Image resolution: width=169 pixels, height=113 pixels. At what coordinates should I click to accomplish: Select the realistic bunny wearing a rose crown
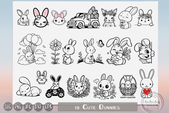coord(109,18)
